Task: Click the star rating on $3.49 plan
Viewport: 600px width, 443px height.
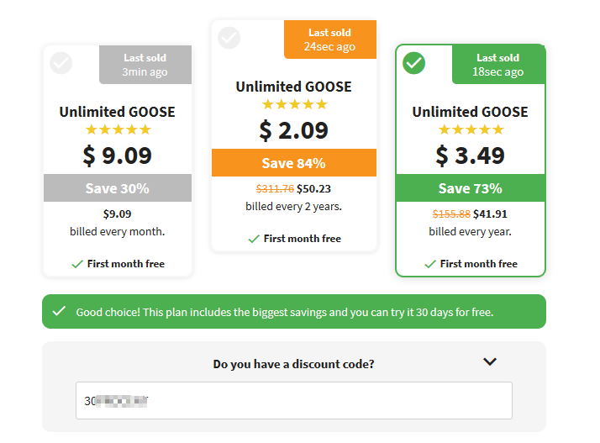Action: pos(471,129)
